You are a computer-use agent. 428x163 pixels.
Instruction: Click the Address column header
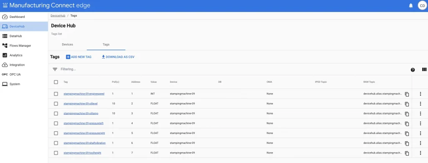pyautogui.click(x=136, y=82)
